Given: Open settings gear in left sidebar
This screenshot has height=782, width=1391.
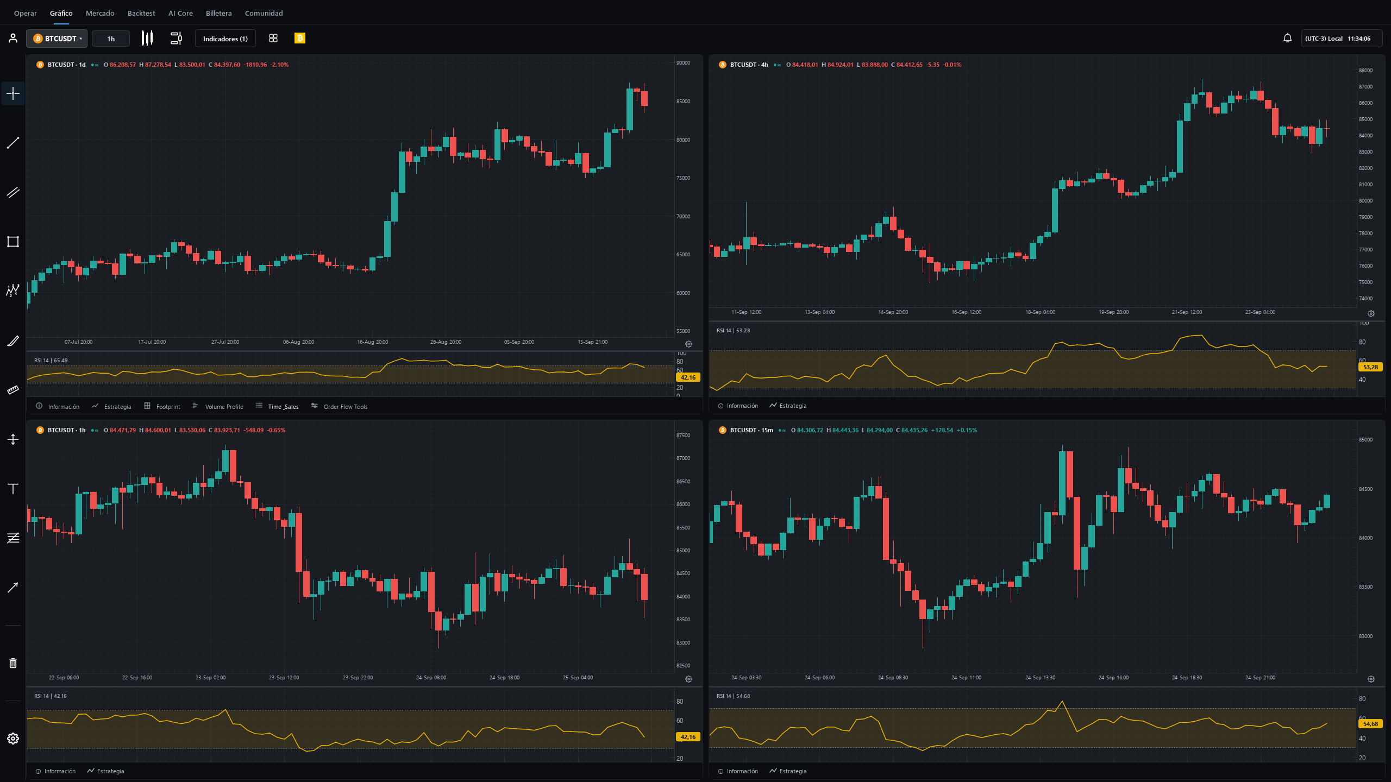Looking at the screenshot, I should click(x=13, y=739).
